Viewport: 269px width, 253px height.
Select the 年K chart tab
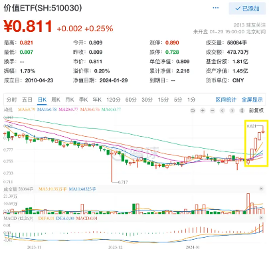(x=97, y=100)
